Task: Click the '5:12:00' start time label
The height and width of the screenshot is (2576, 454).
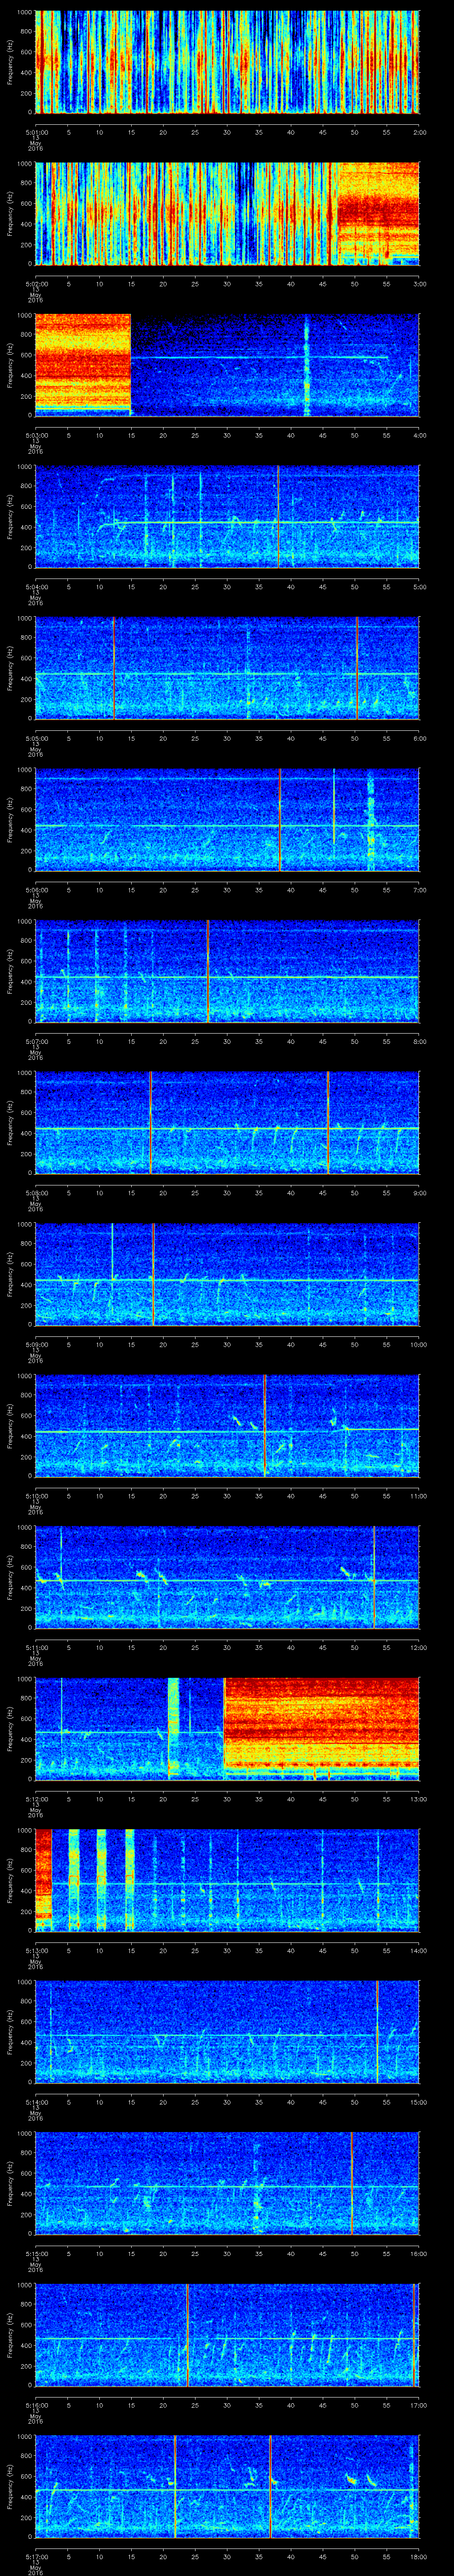Action: (36, 1798)
